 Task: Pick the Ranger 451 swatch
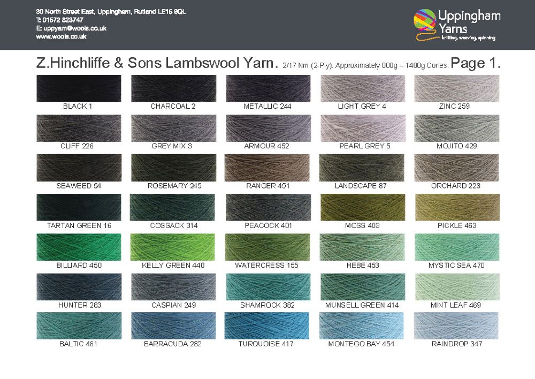[267, 168]
